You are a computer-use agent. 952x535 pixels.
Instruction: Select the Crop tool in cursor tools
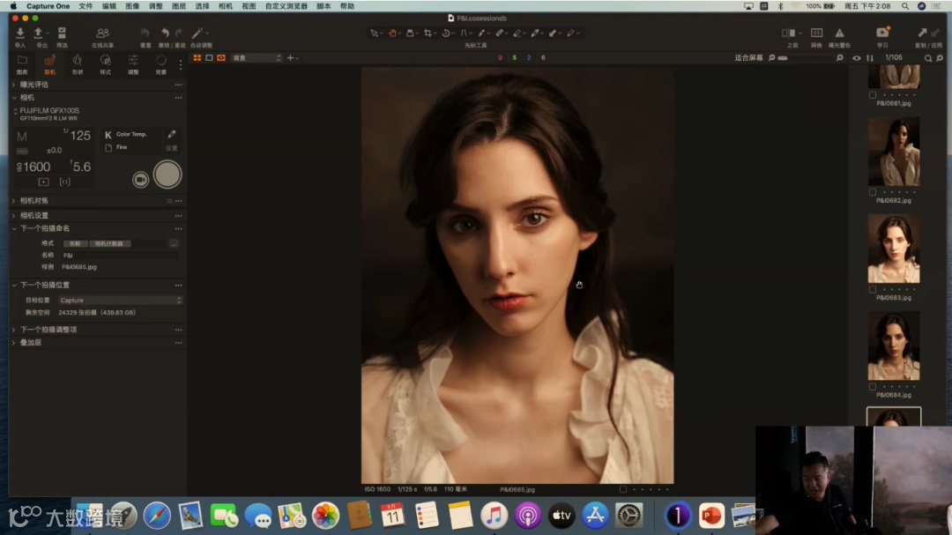428,33
